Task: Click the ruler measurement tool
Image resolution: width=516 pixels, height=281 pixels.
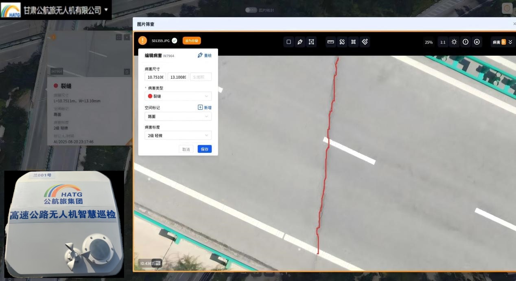Action: pos(331,42)
